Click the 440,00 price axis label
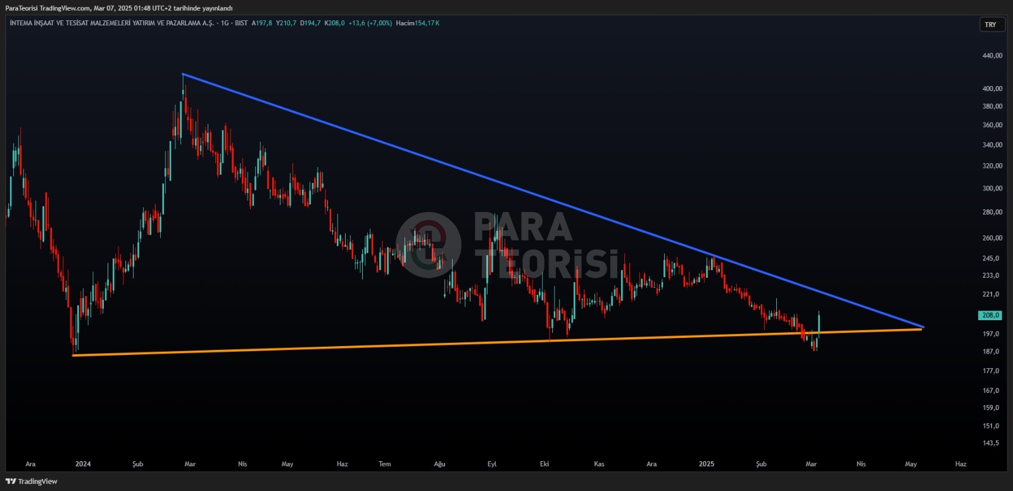 click(992, 56)
